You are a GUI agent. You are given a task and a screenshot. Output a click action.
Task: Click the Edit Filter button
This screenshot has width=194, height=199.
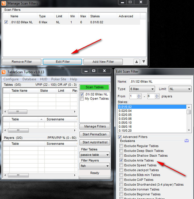[x=62, y=62]
